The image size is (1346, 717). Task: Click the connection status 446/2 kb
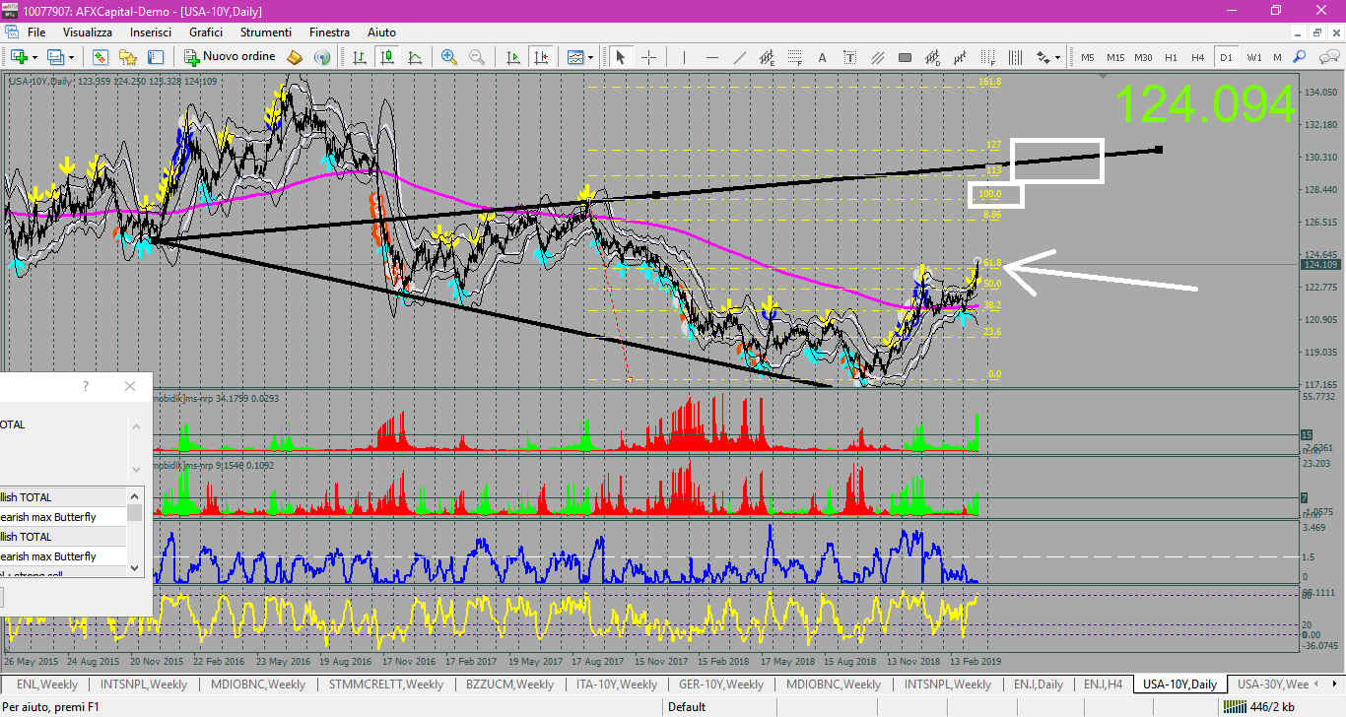coord(1260,706)
